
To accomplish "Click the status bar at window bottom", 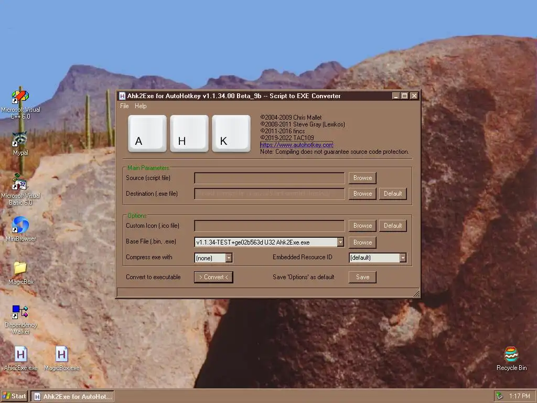I will tap(268, 292).
